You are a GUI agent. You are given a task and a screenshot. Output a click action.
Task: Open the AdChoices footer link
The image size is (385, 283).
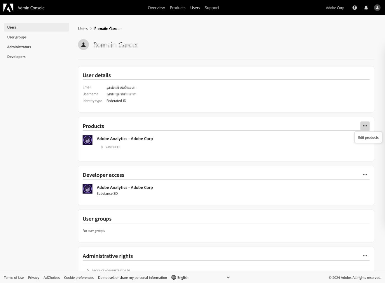tap(52, 277)
